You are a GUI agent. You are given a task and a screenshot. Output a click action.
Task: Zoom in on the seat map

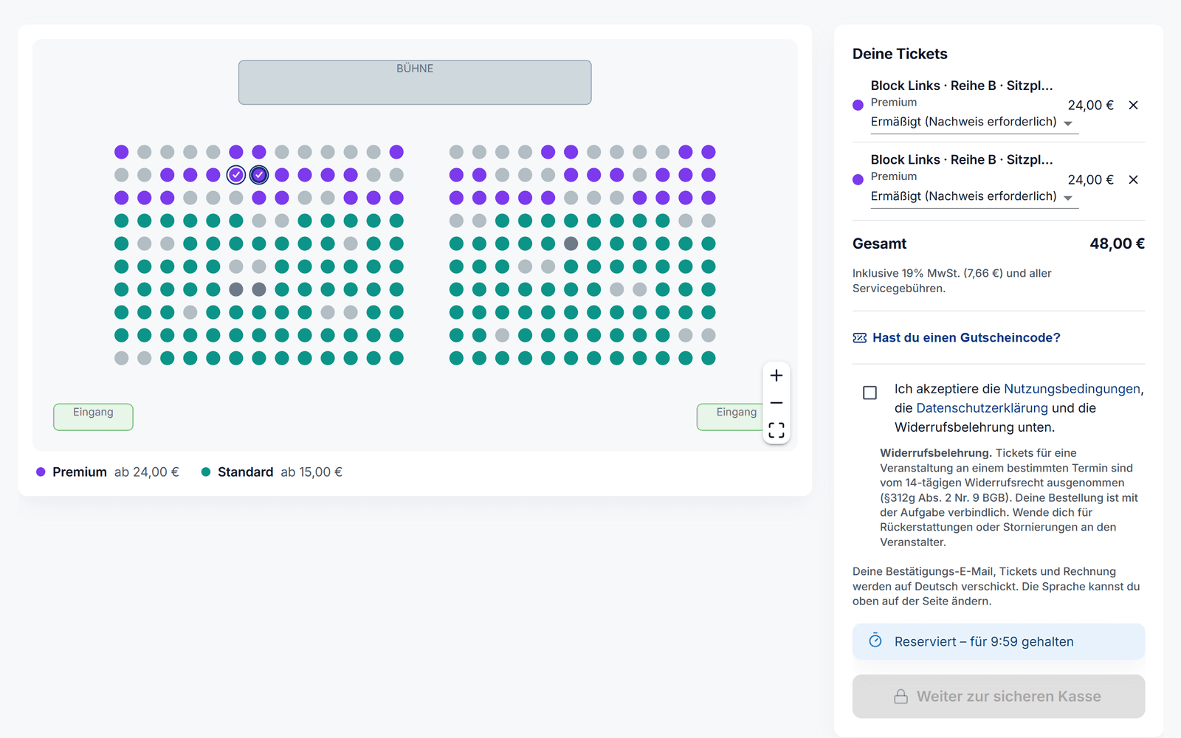coord(777,376)
